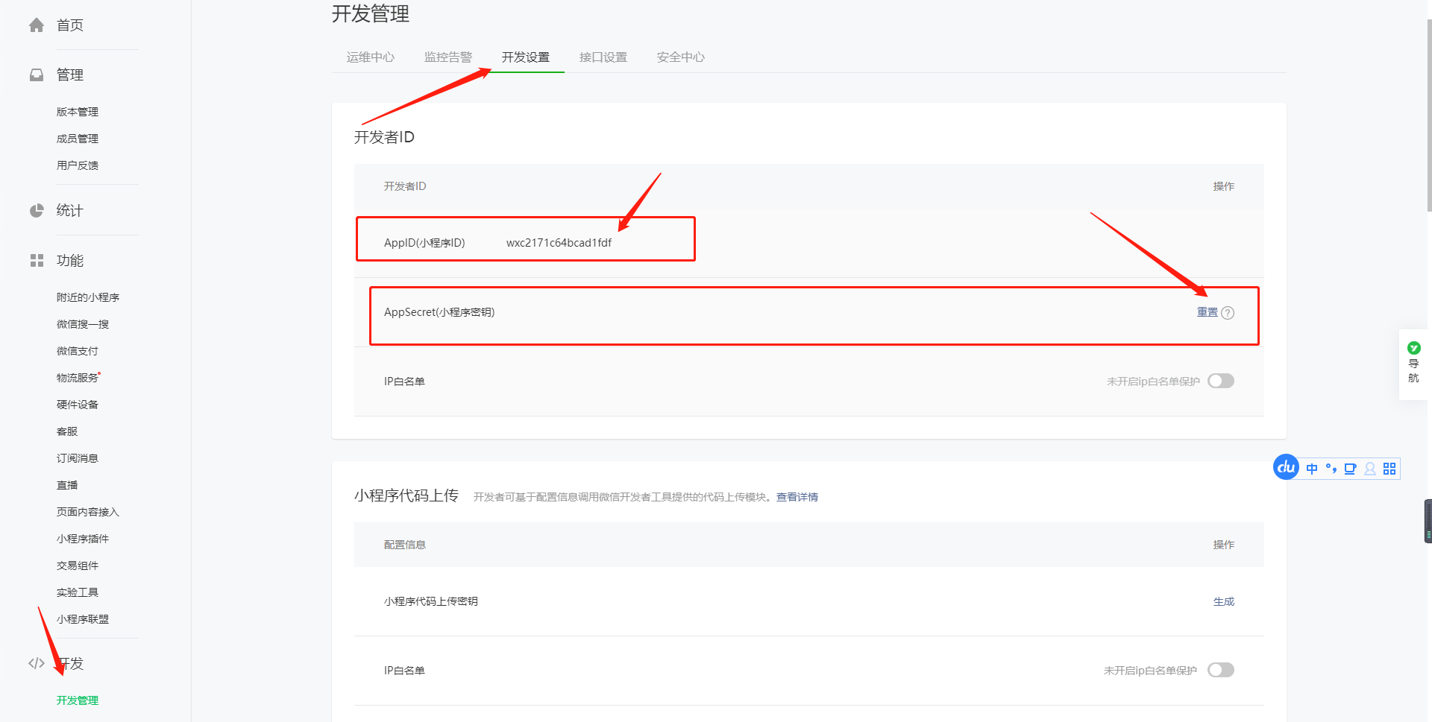Screen dimensions: 1432x722
Task: Click the AppSecret(小程序密钥) label
Action: click(x=439, y=312)
